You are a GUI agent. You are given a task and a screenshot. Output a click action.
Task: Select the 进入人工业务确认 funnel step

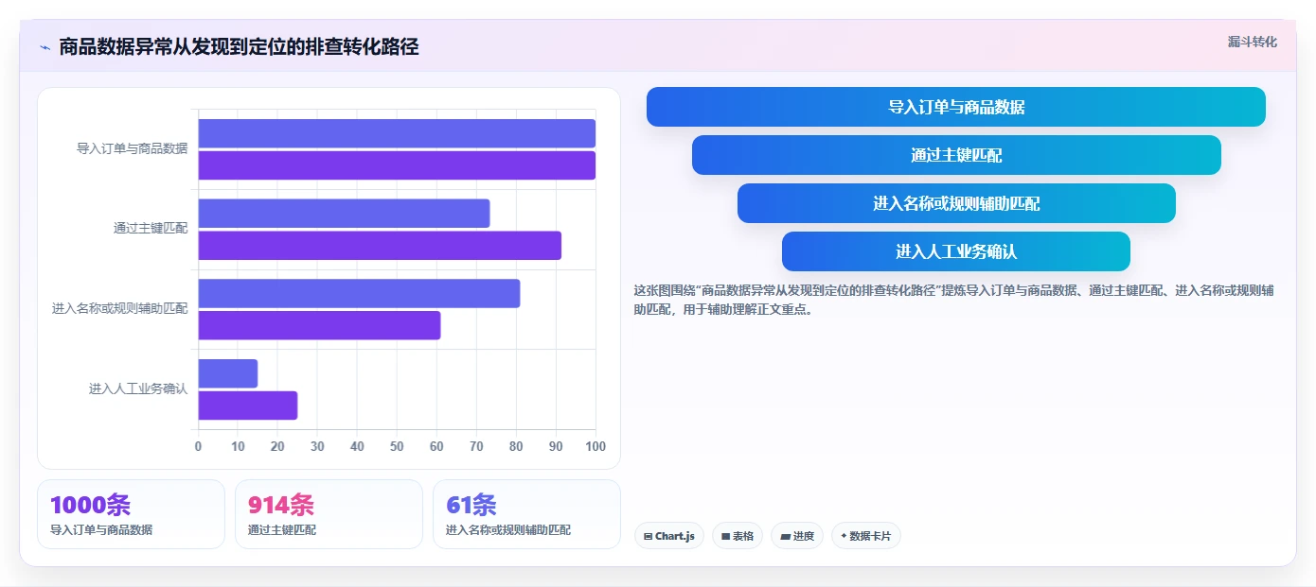point(956,251)
